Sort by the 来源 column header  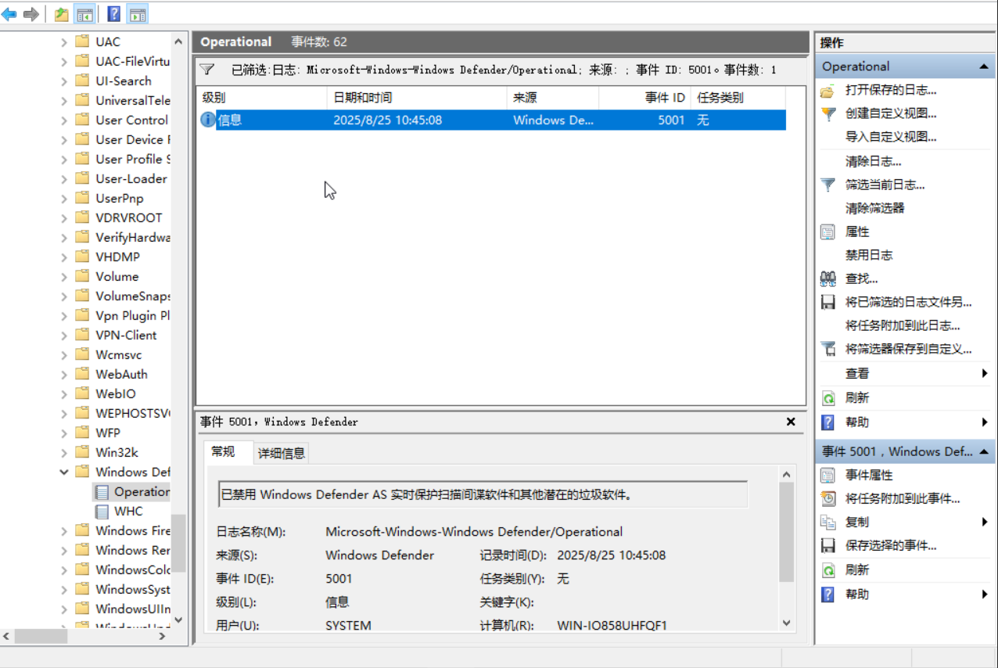point(553,98)
